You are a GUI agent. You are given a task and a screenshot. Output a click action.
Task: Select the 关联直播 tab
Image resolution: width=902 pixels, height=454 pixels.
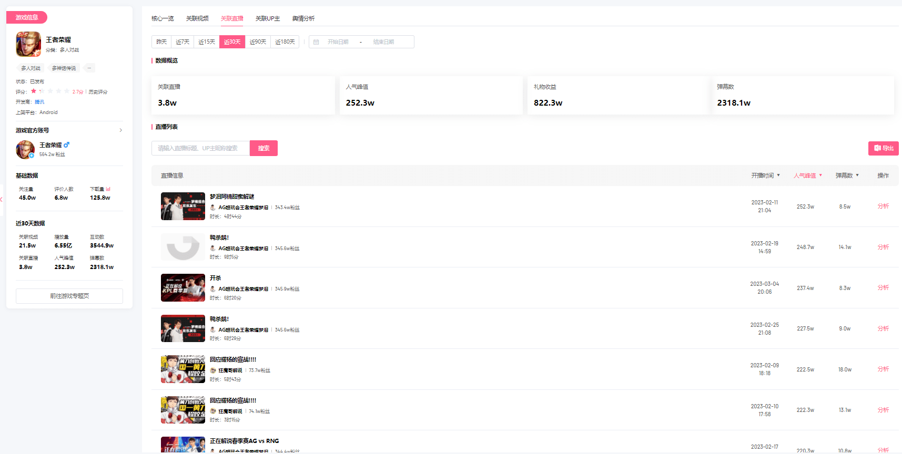(x=232, y=18)
